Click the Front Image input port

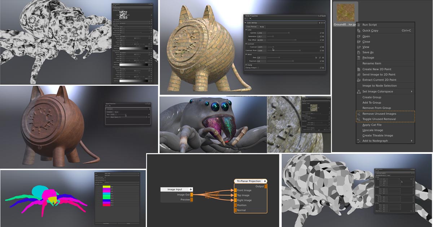(x=235, y=190)
